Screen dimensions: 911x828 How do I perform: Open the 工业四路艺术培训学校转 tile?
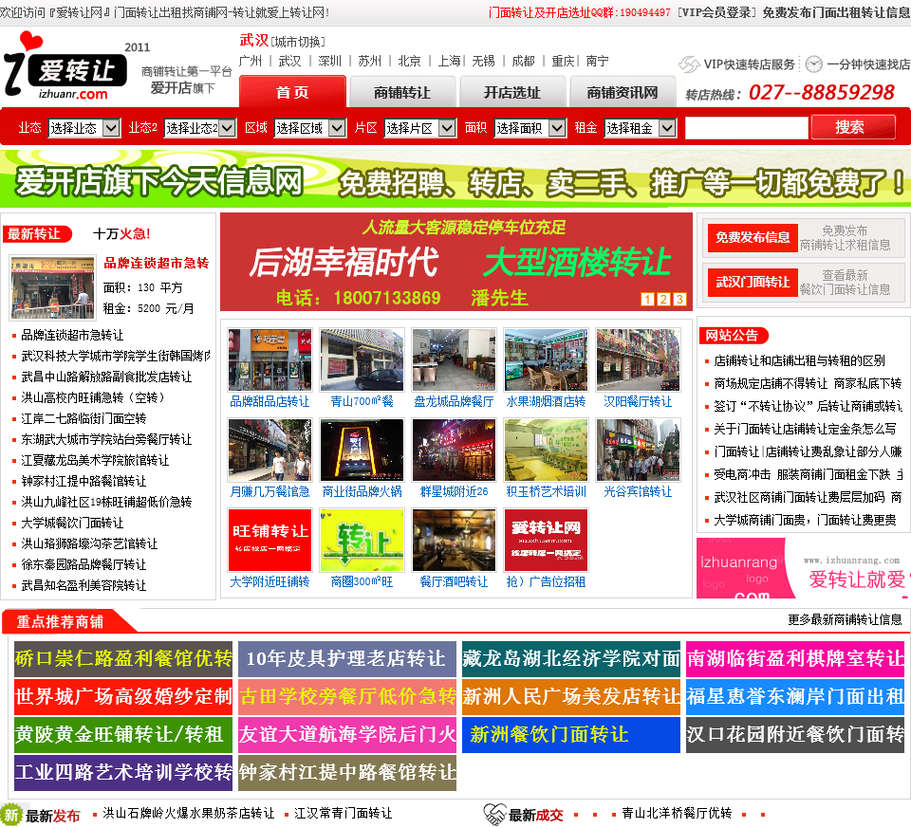click(123, 773)
